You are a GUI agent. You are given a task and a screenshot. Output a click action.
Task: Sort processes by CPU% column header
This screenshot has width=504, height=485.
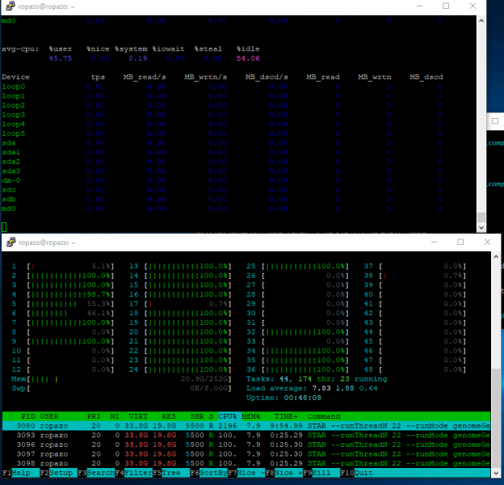tap(227, 416)
